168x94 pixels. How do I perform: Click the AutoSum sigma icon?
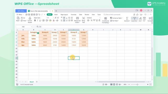(x=127, y=18)
